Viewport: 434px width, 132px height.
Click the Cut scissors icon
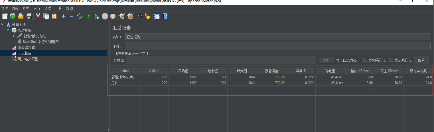(38, 17)
